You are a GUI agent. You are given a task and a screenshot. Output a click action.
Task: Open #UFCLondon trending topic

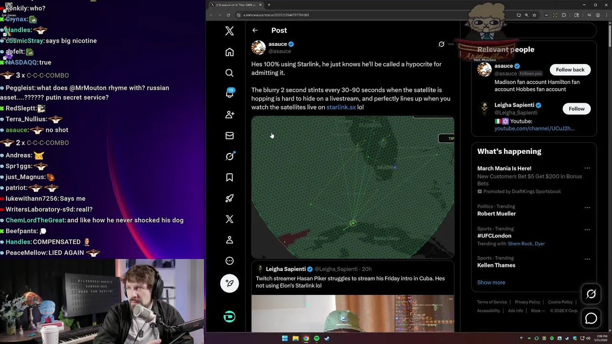(494, 236)
